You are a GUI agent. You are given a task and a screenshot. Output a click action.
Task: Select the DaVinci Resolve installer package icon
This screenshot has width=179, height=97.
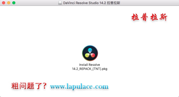pyautogui.click(x=90, y=53)
